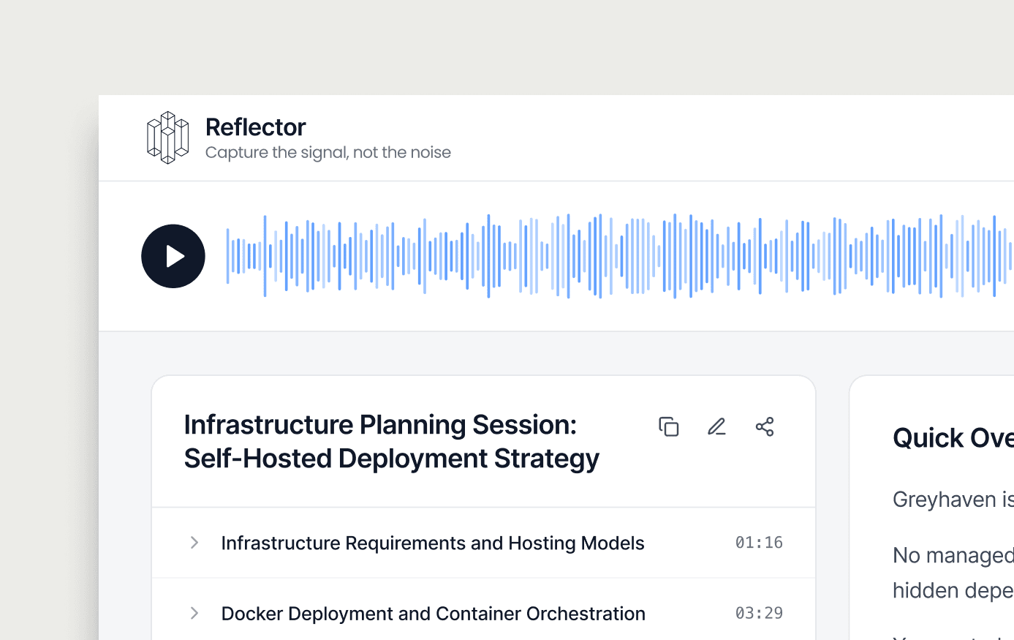
Task: Select the session title heading
Action: click(x=392, y=441)
